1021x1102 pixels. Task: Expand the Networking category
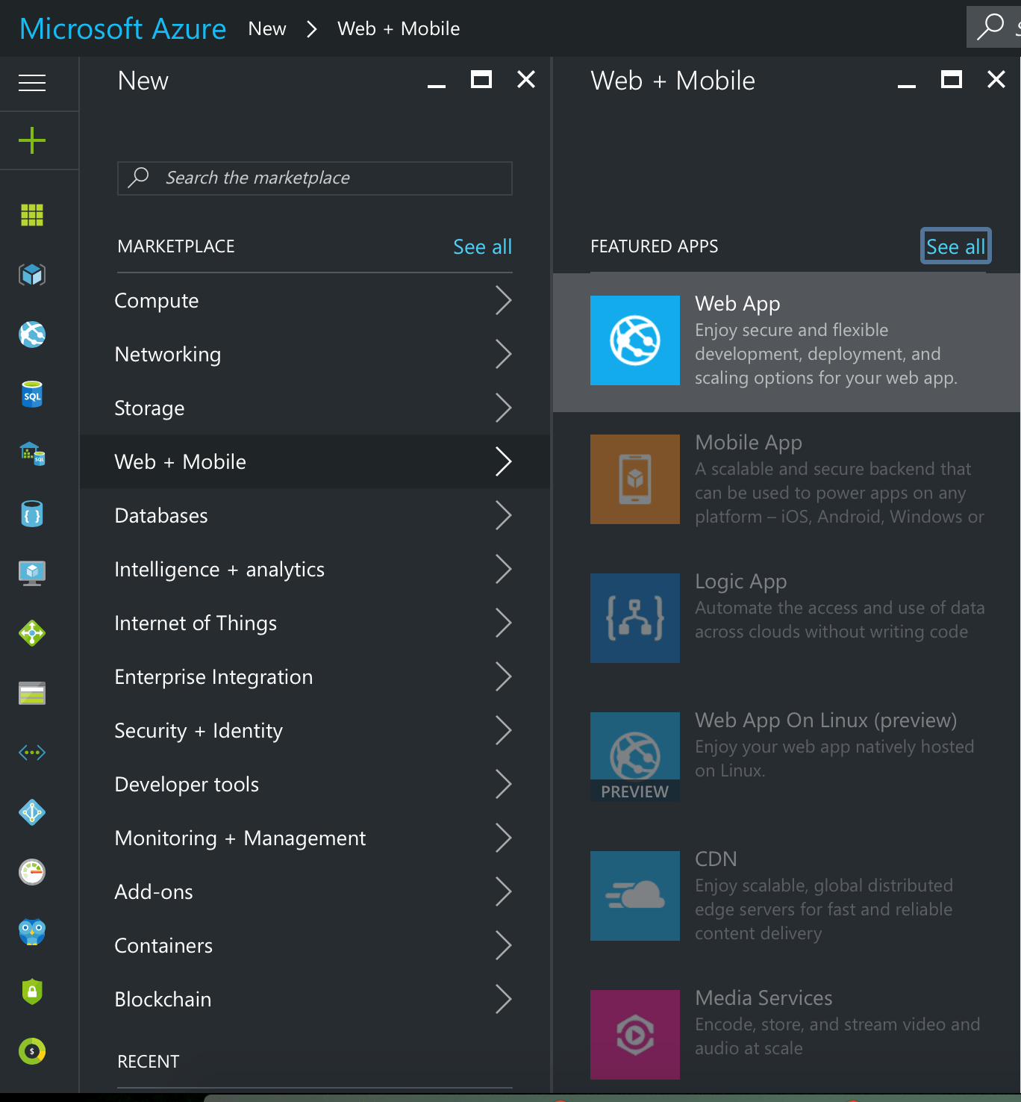point(313,355)
